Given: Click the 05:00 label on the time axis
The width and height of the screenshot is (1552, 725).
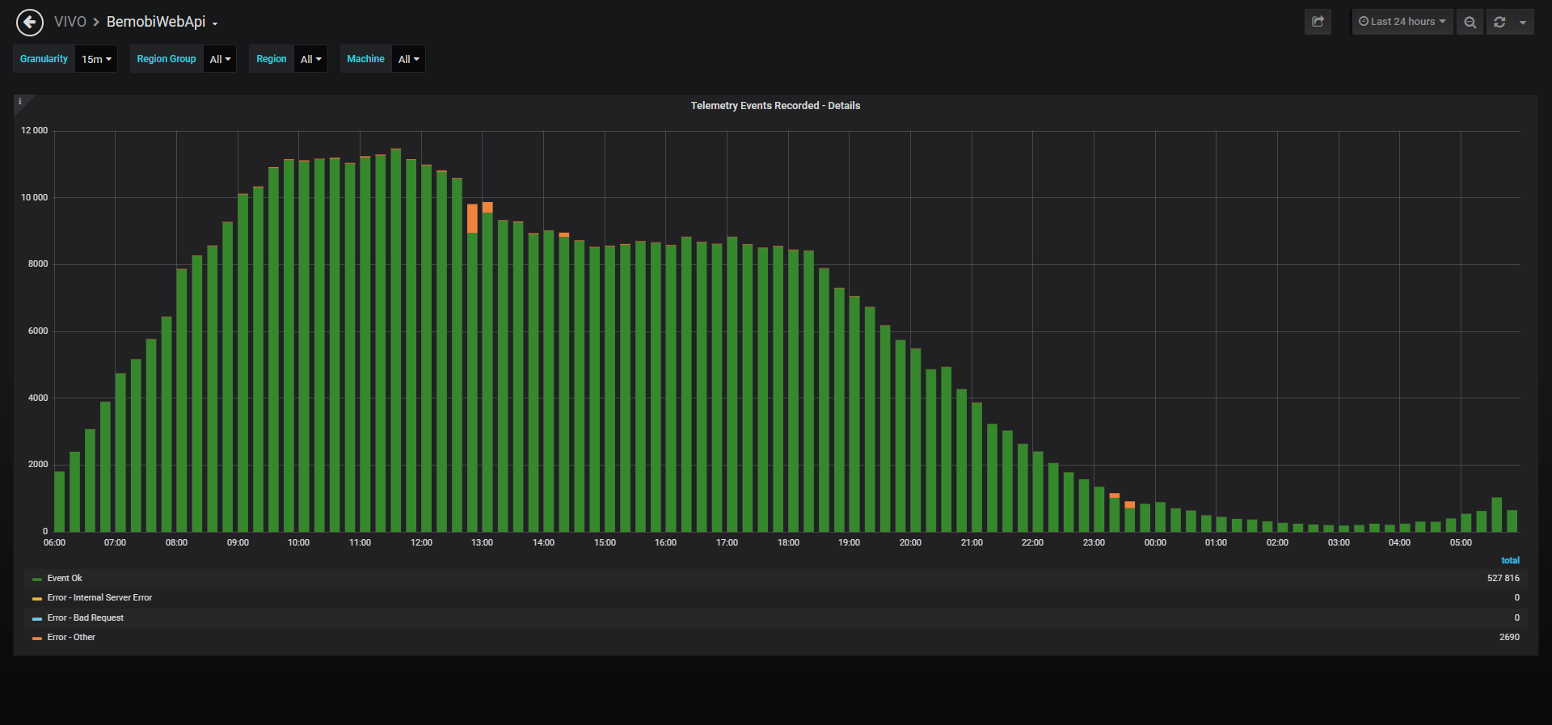Looking at the screenshot, I should point(1461,542).
